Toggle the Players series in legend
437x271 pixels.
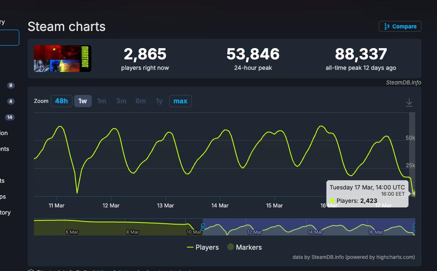coord(203,247)
